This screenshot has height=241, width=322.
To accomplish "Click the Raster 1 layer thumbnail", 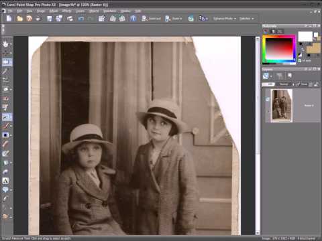I will click(282, 106).
